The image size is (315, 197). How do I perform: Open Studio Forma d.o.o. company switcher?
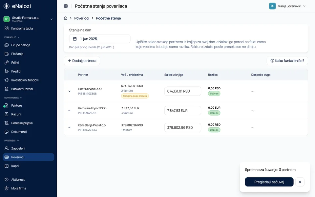[28, 19]
